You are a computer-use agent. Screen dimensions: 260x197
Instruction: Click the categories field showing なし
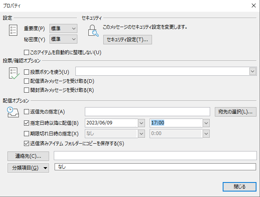(155, 167)
